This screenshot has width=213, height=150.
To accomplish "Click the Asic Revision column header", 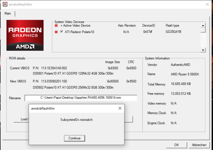I will (127, 25).
